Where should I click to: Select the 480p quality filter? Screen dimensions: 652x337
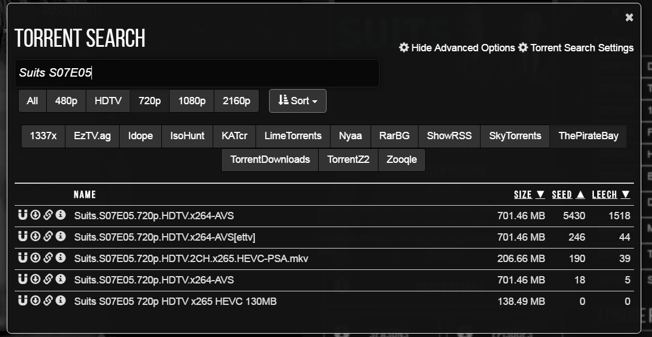click(x=66, y=101)
